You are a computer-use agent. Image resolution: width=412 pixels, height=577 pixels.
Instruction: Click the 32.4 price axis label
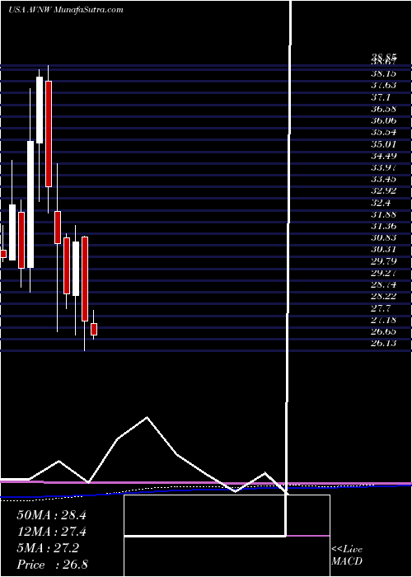click(382, 203)
